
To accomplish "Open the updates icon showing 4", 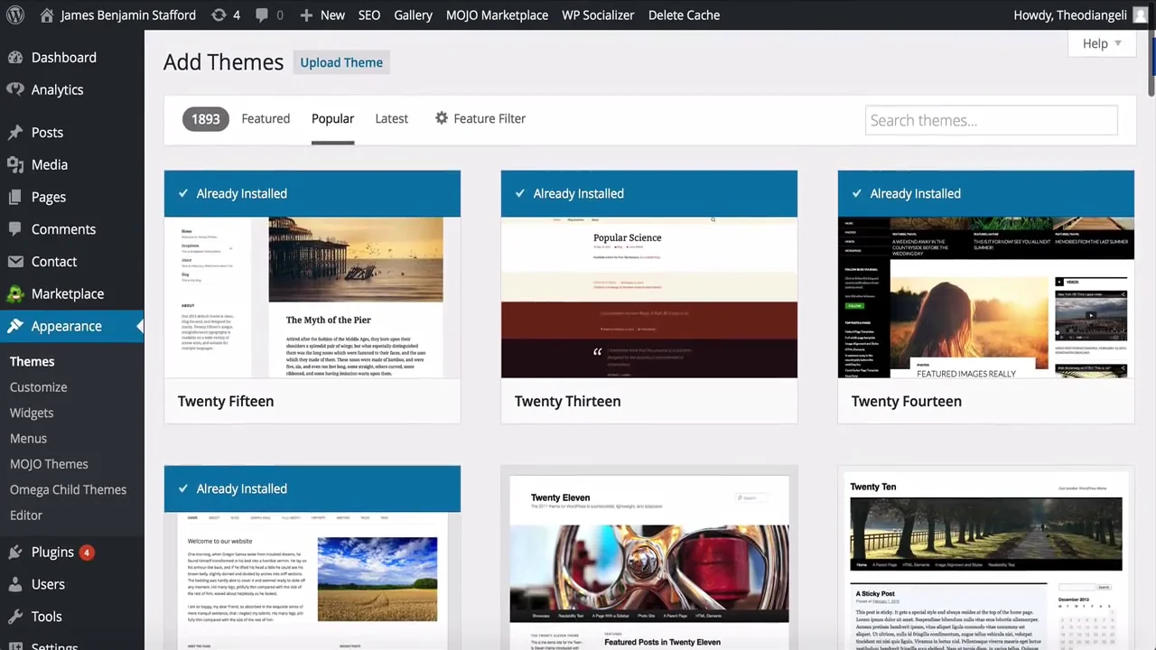I will [219, 14].
